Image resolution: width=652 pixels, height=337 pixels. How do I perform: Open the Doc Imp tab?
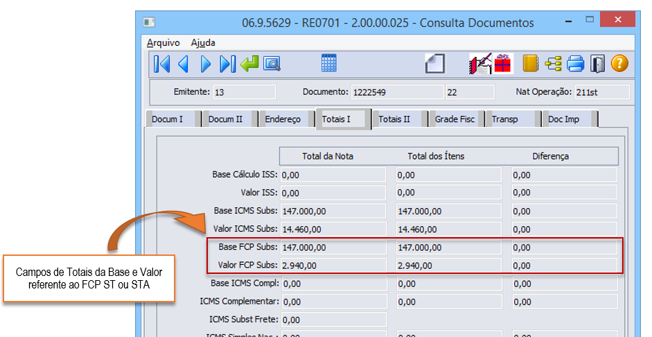570,119
